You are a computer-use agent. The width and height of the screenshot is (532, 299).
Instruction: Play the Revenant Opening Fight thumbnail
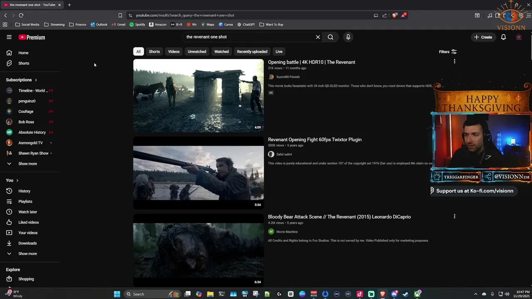tap(198, 173)
